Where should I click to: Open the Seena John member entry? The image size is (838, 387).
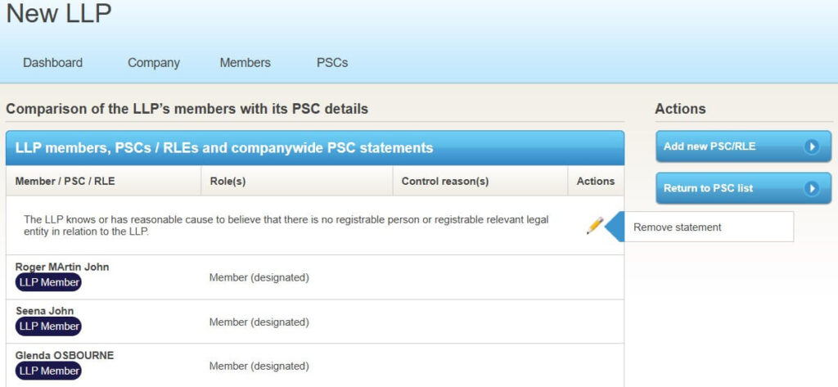[45, 311]
